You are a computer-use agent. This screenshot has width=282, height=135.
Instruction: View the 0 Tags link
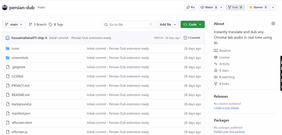click(56, 24)
